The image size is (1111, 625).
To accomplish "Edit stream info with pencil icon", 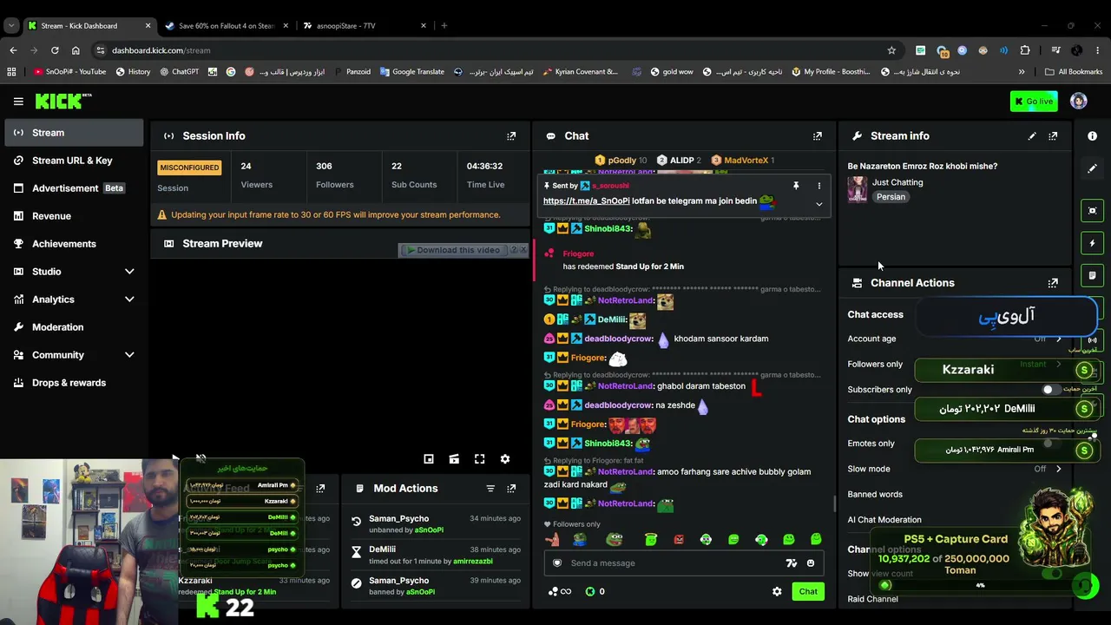I will [x=1032, y=136].
